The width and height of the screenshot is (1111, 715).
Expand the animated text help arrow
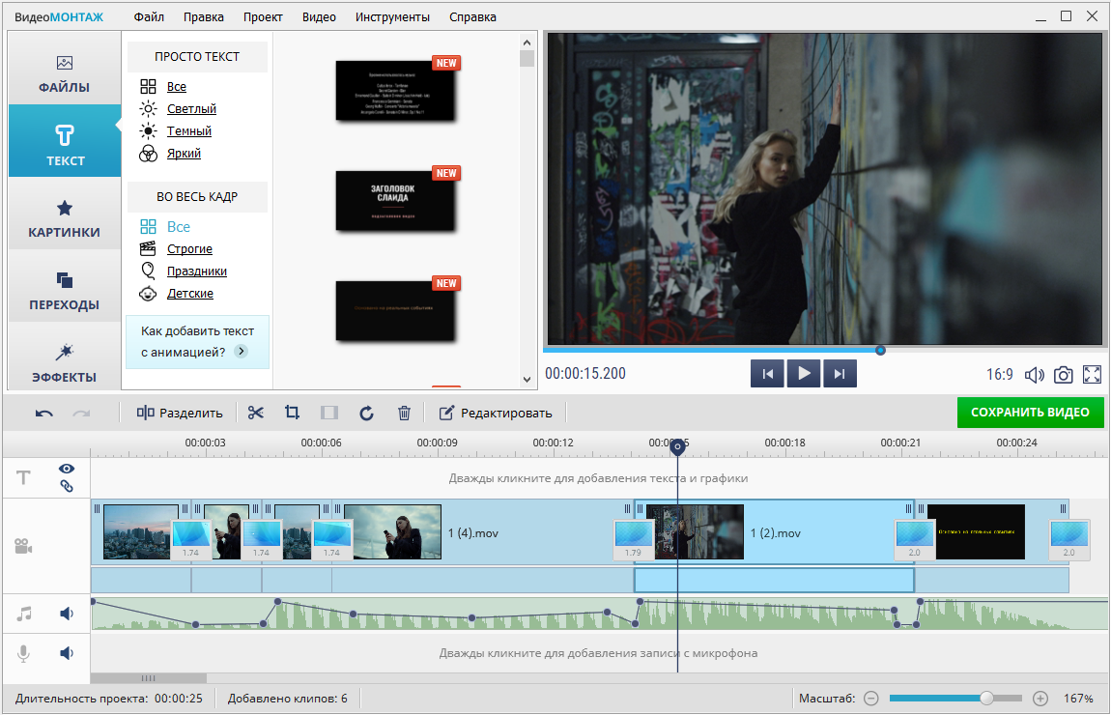pos(242,352)
